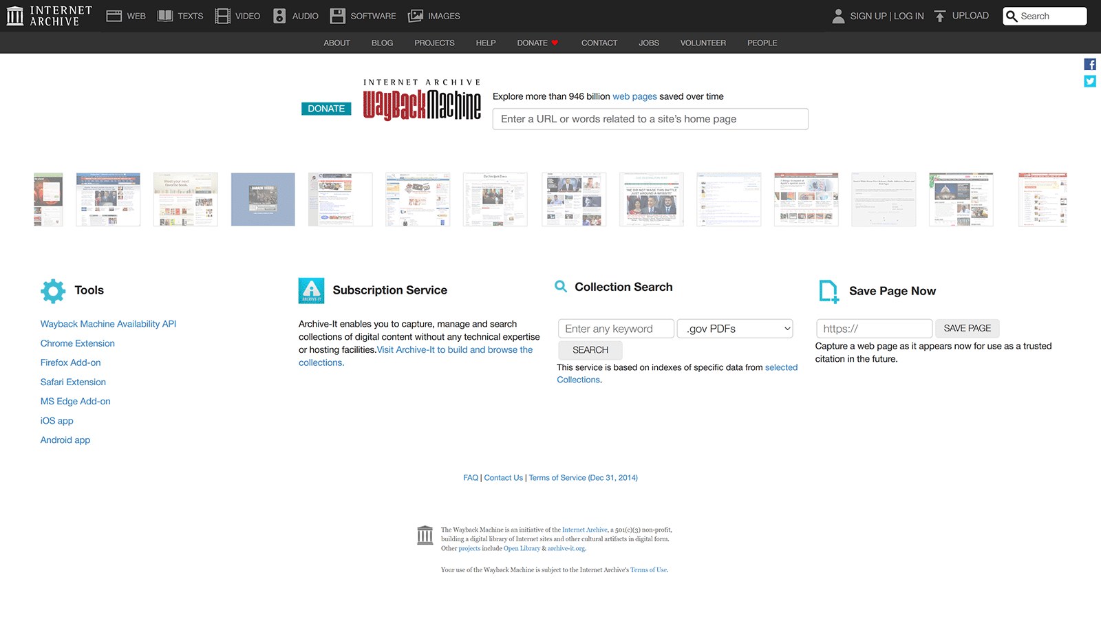This screenshot has height=619, width=1101.
Task: Open the .gov PDFs collection dropdown
Action: [734, 328]
